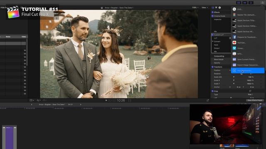
Task: Pick Apple Devices 4K share destination
Action: coord(248,31)
